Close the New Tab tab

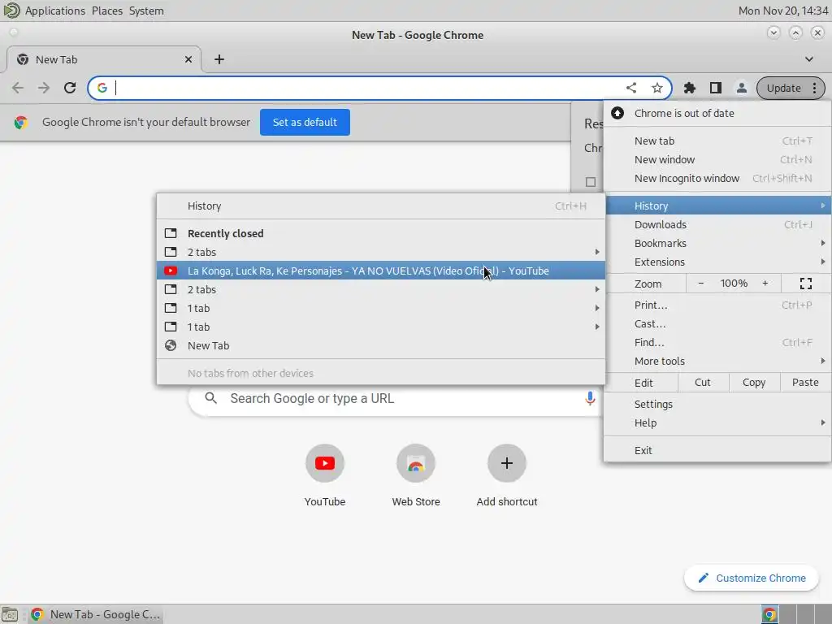click(188, 59)
